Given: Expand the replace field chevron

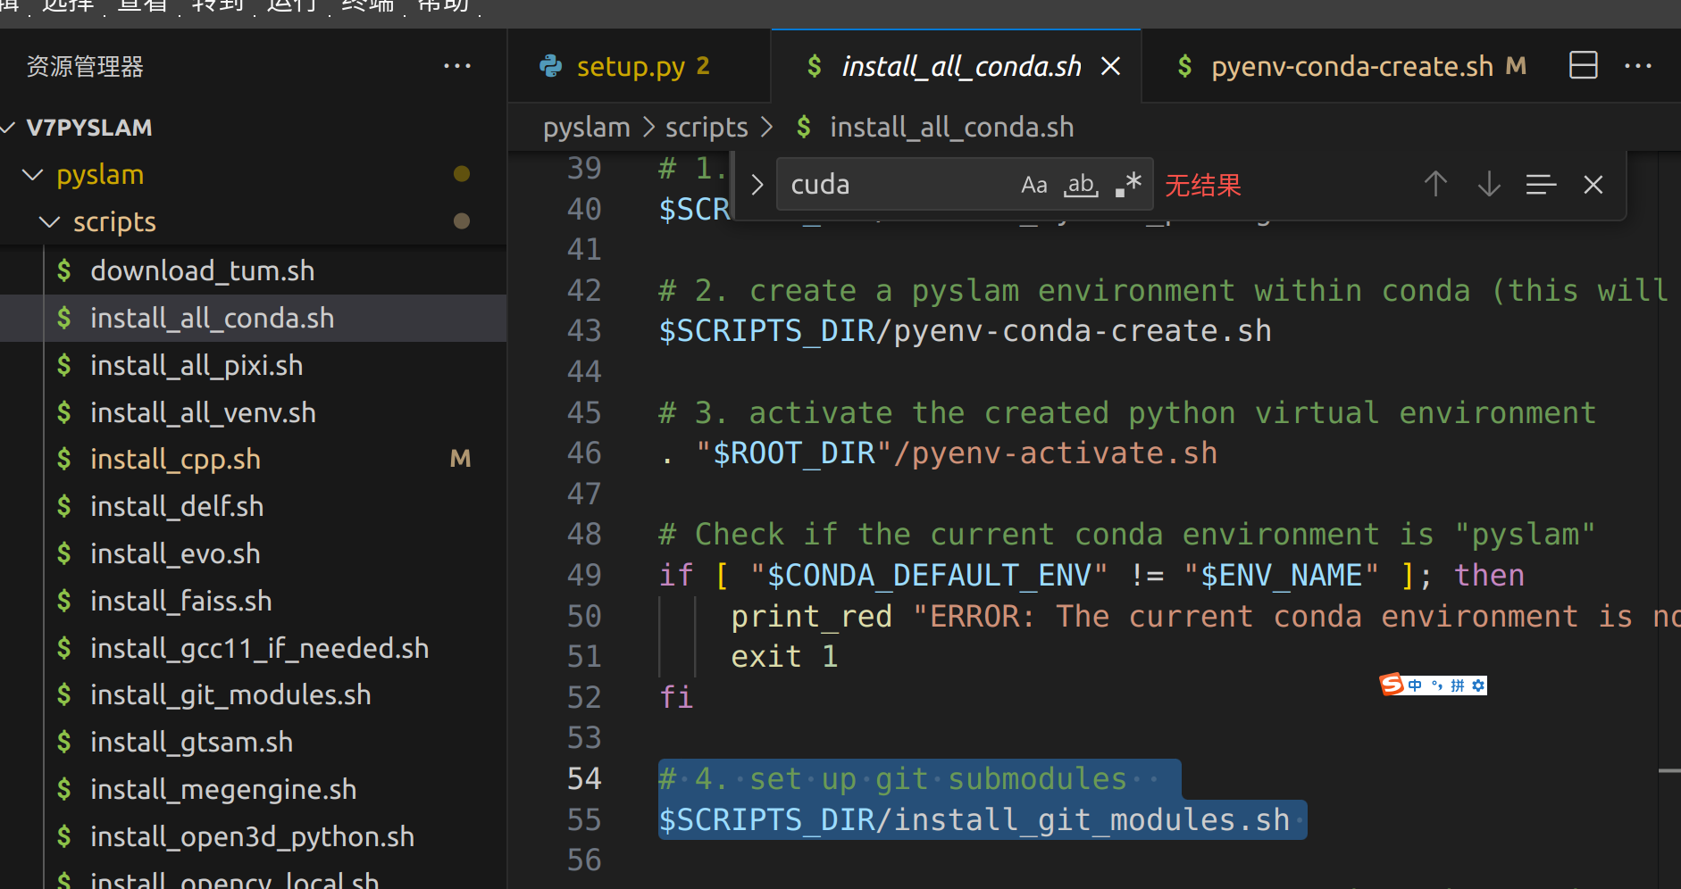Looking at the screenshot, I should pos(757,185).
